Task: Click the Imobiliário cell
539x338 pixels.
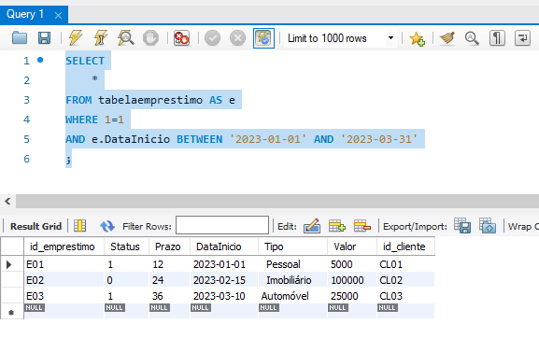Action: point(293,280)
